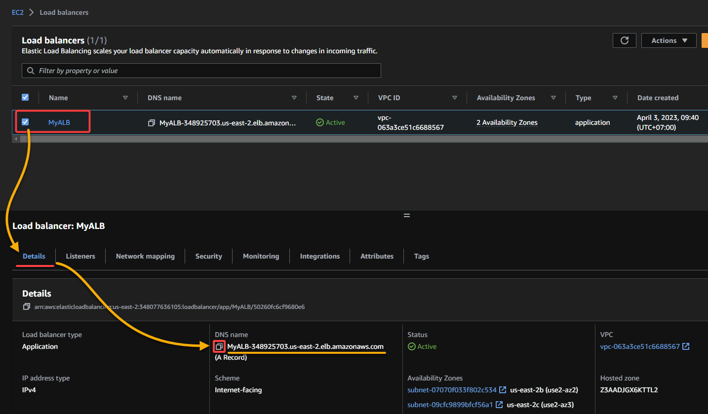Click the date created April 3, 2023 cell
This screenshot has height=414, width=708.
(668, 122)
